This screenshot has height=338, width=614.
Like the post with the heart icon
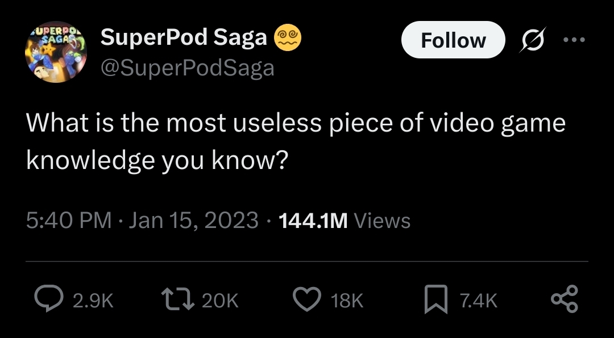coord(307,300)
